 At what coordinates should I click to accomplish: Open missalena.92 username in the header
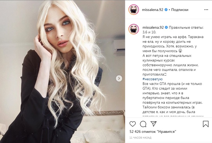(153, 10)
